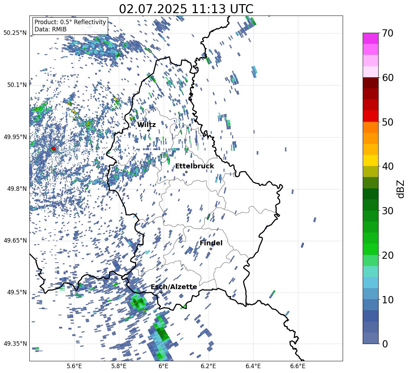The width and height of the screenshot is (409, 373).
Task: Click the Wiltz station cross marker
Action: (149, 130)
